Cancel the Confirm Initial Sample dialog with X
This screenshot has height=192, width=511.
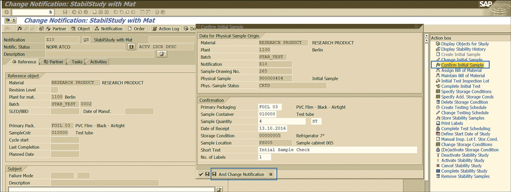tap(272, 175)
